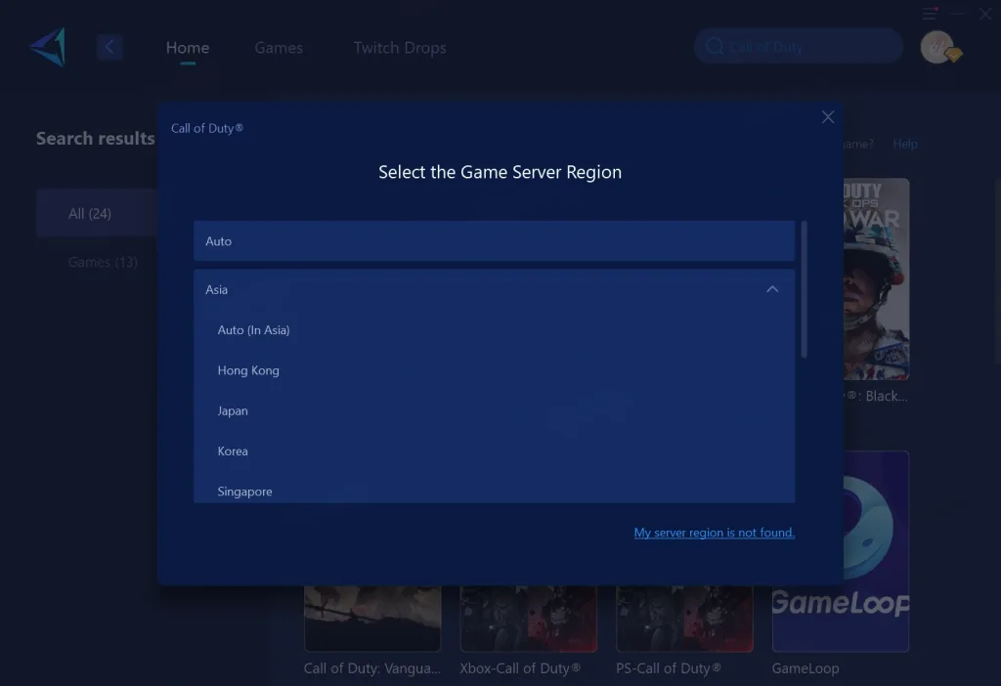Select the Auto server region
Viewport: 1001px width, 686px height.
tap(494, 241)
